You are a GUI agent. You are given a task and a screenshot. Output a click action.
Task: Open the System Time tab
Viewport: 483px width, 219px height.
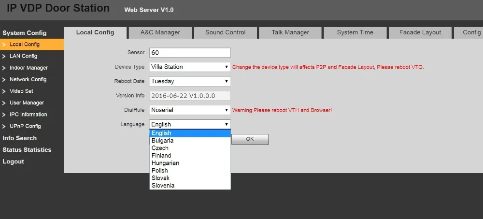click(355, 32)
